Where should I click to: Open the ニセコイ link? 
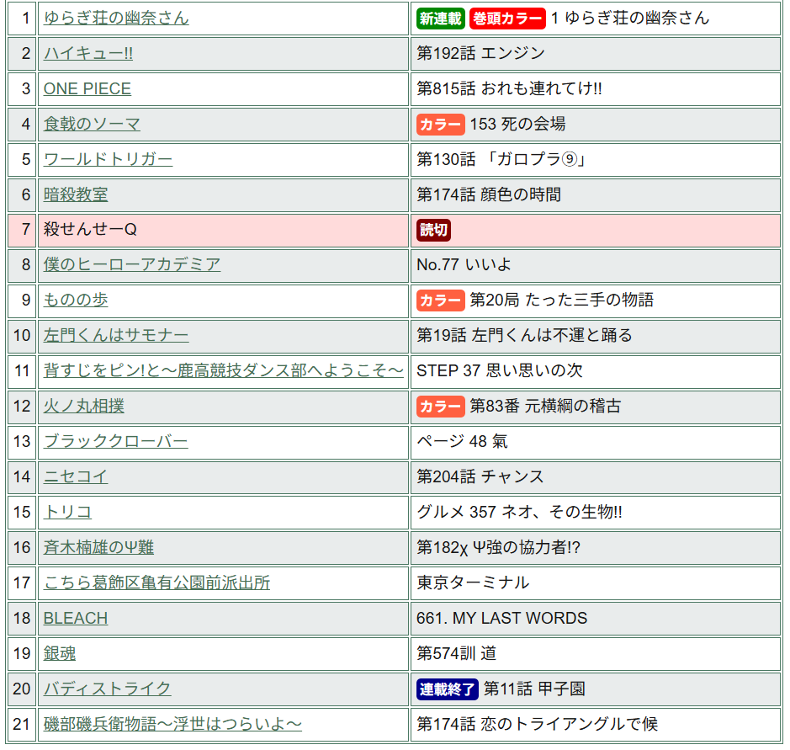point(76,476)
